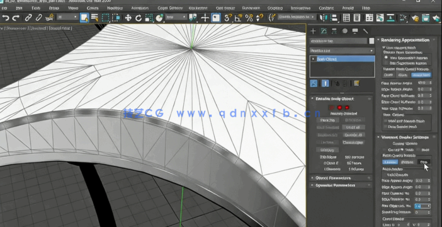
Task: Expand the Body Object entry in stack
Action: pyautogui.click(x=313, y=59)
